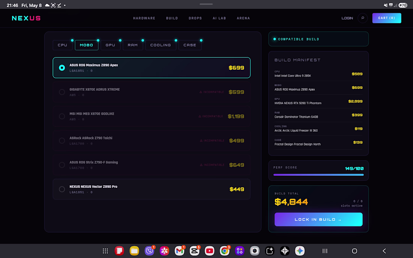Tap the cloud icon in status bar
The image size is (413, 258).
(47, 5)
